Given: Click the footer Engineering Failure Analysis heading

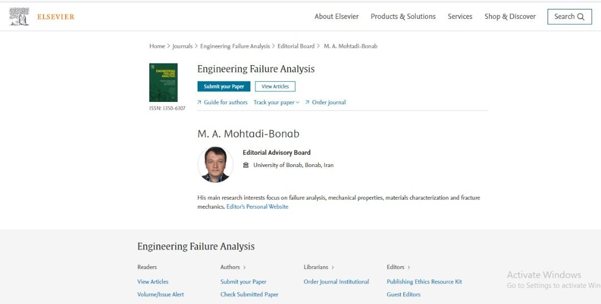Looking at the screenshot, I should point(196,246).
